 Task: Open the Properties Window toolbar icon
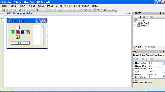[x=98, y=10]
